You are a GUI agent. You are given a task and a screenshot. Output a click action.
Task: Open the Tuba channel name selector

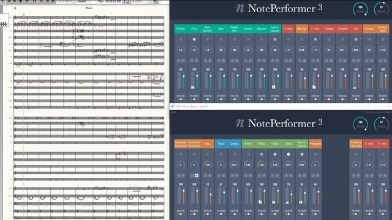[x=356, y=29]
